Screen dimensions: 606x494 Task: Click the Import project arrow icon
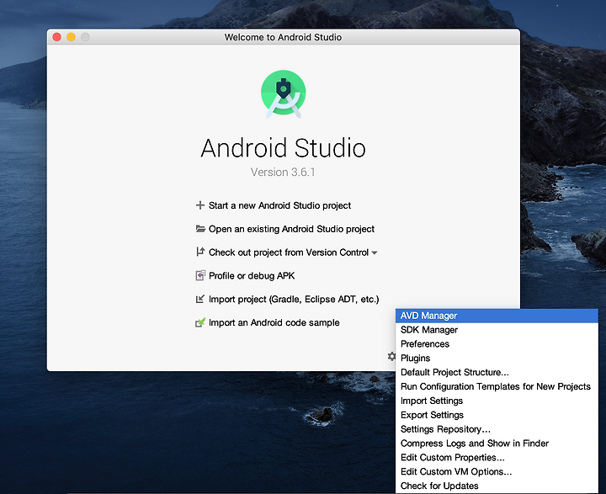(199, 300)
